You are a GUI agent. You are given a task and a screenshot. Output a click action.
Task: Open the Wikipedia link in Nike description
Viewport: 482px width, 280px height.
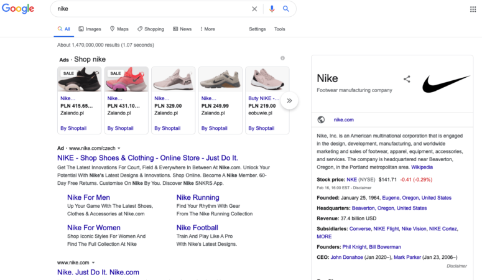[x=422, y=167]
